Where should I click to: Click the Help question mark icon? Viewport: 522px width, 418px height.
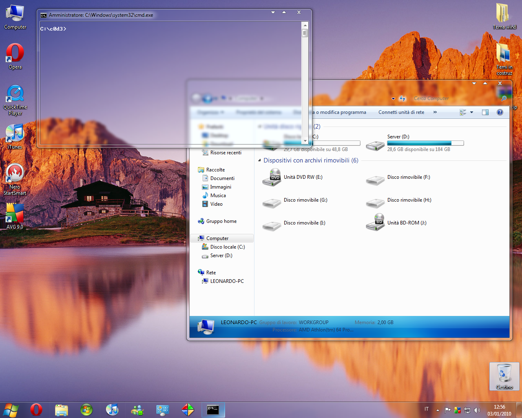pyautogui.click(x=500, y=112)
